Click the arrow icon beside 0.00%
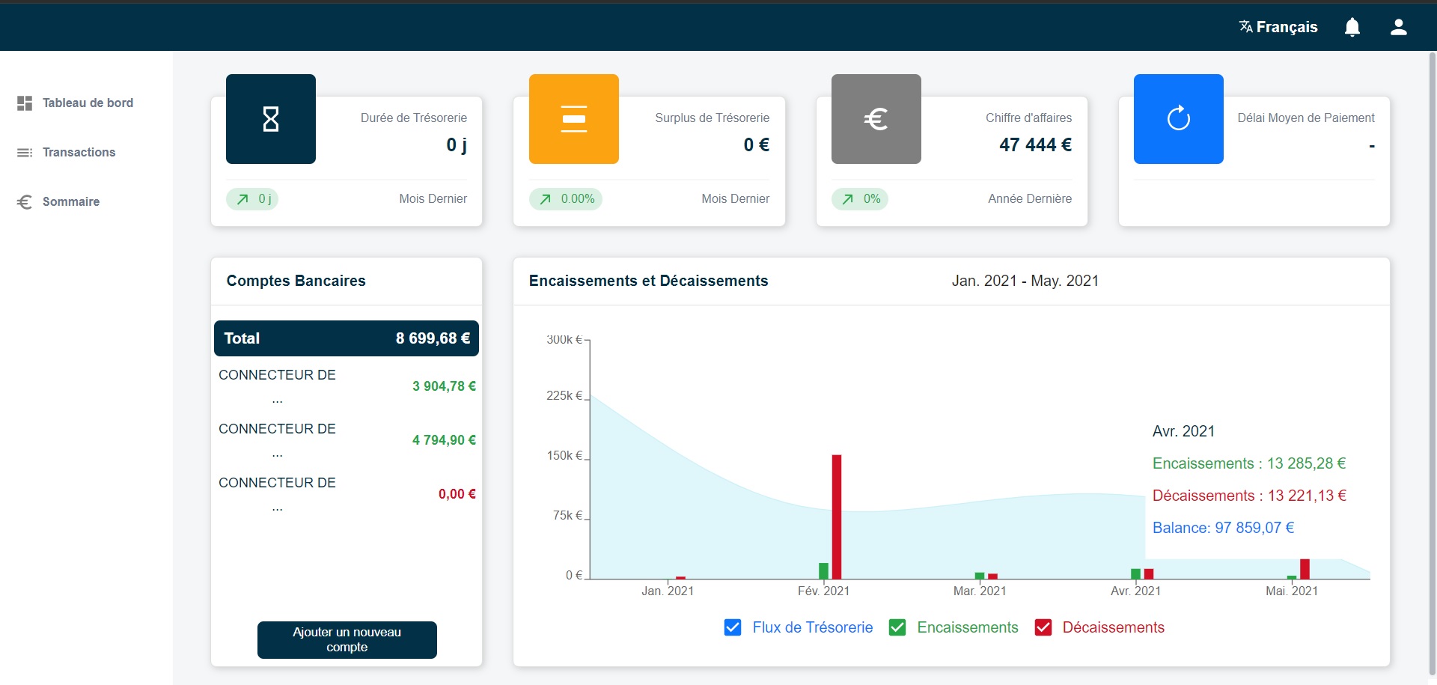The width and height of the screenshot is (1437, 685). pos(546,199)
